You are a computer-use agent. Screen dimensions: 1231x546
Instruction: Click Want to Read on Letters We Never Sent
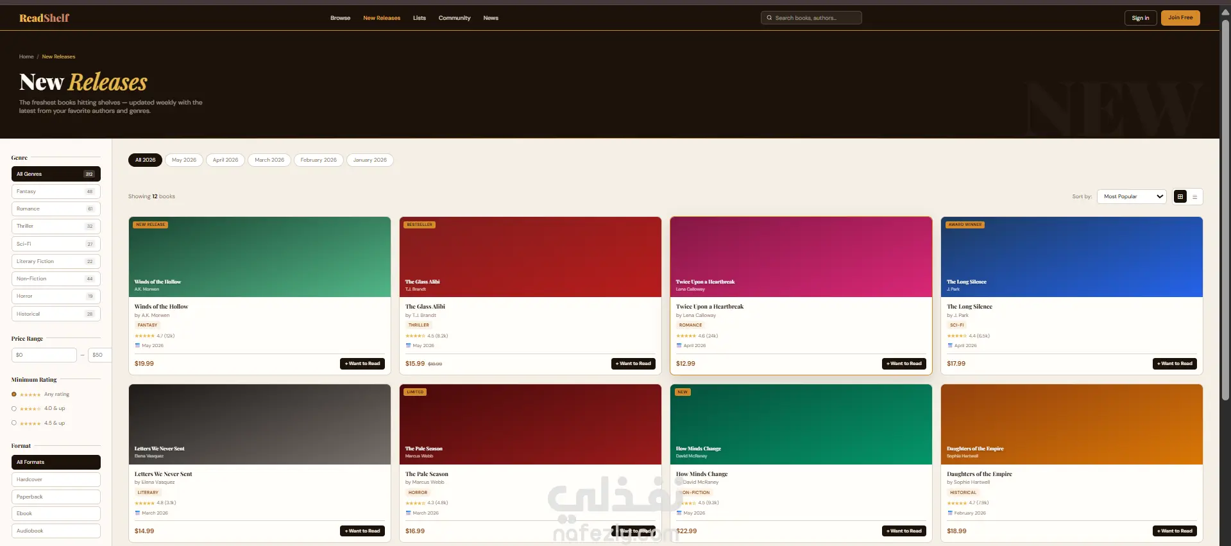point(362,531)
